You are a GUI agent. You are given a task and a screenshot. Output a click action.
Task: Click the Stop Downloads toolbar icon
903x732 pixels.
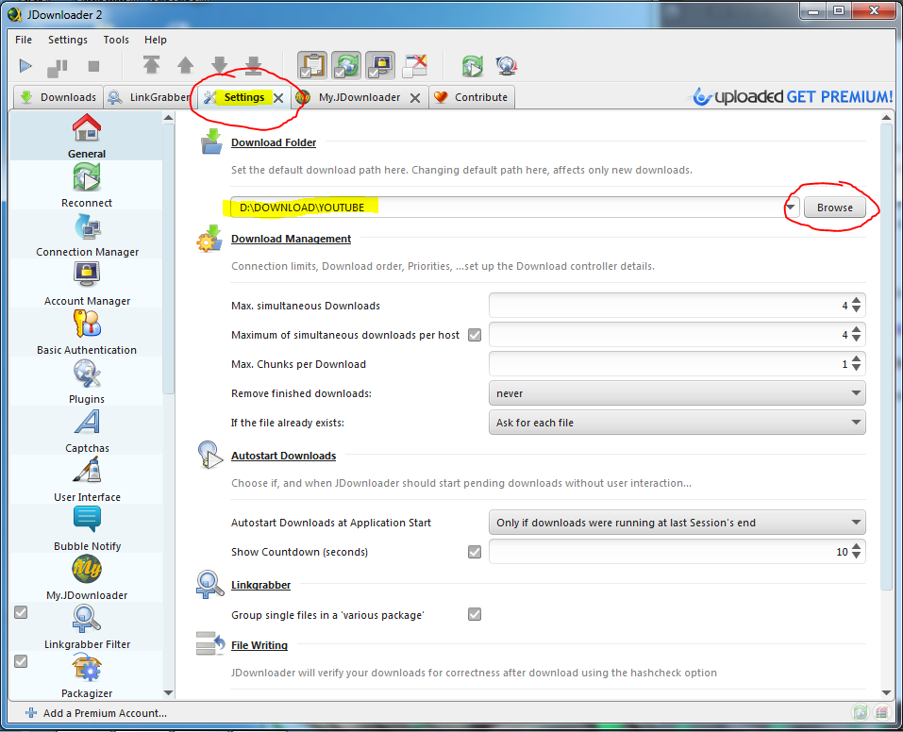pos(93,66)
